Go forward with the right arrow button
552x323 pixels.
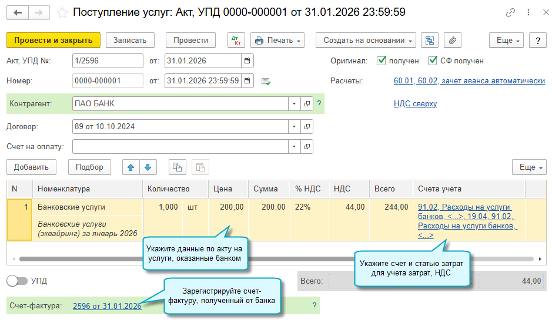[x=39, y=13]
